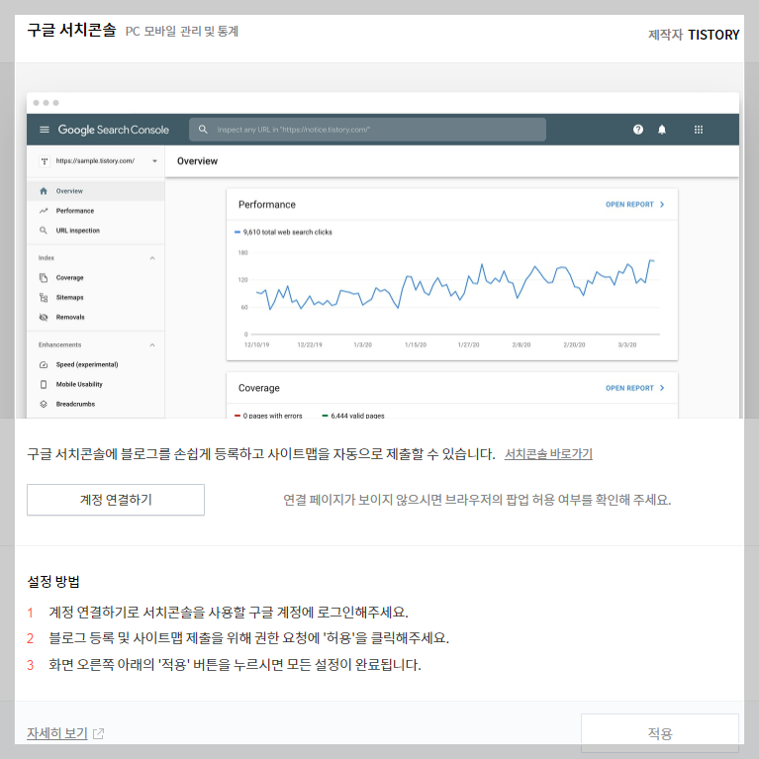
Task: Click the PC 모바일 관리 및 통계 subtitle
Action: [x=182, y=32]
